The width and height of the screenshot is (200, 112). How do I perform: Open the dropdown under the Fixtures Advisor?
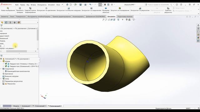point(46,13)
